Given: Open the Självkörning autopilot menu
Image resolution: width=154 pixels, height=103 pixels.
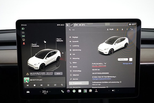Looking at the screenshot, I should pos(75,50).
